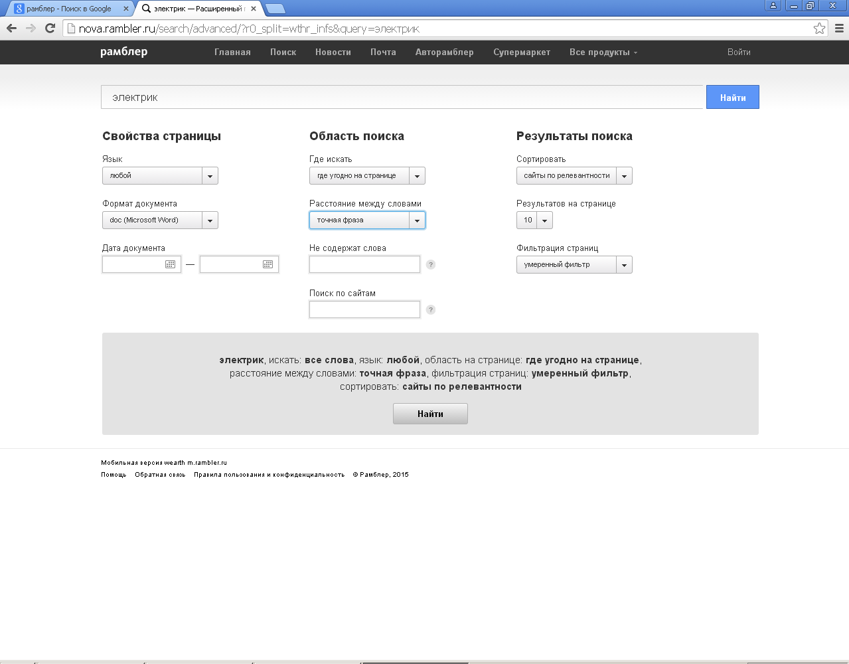Image resolution: width=849 pixels, height=664 pixels.
Task: Open the start date calendar icon
Action: pos(171,264)
